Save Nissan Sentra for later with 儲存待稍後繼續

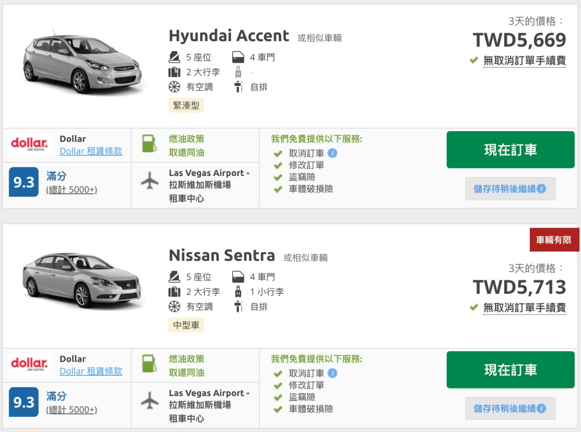tap(510, 408)
